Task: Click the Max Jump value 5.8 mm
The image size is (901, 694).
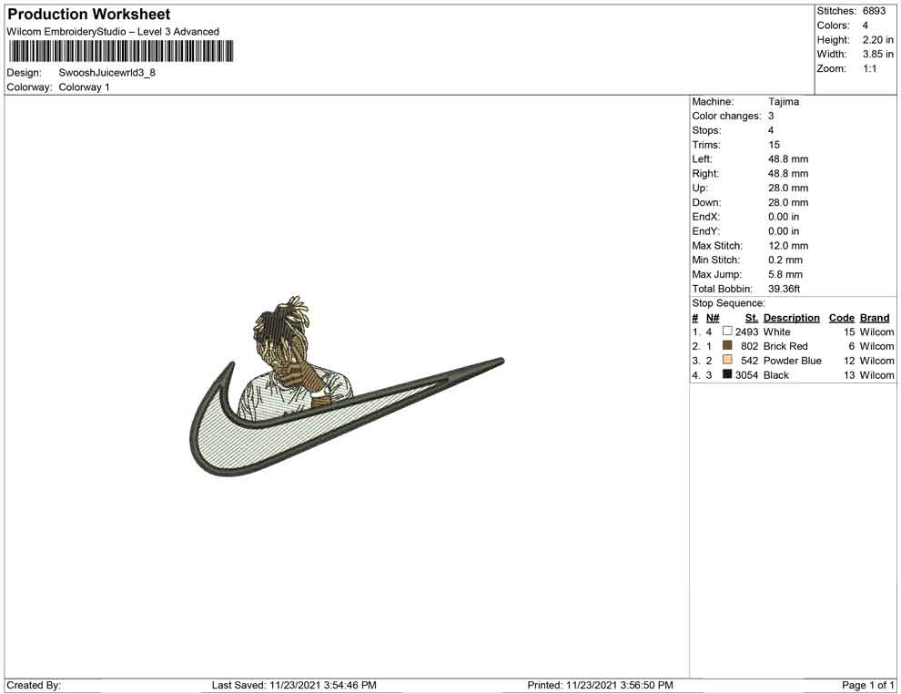Action: tap(785, 274)
